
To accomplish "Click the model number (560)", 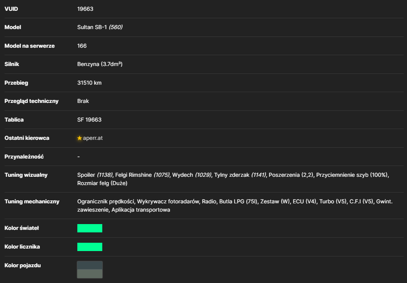I will (x=116, y=27).
